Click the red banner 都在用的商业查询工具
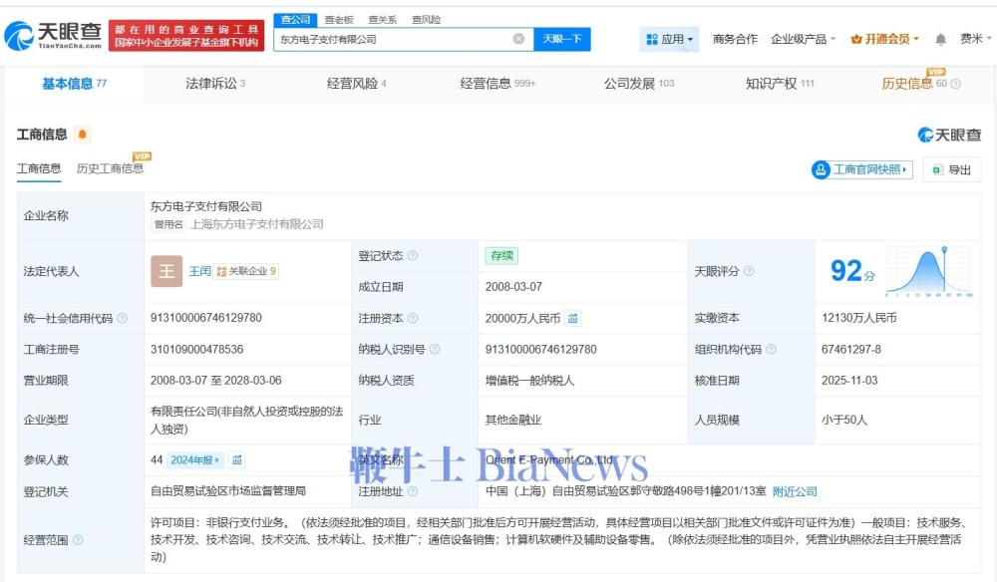Screen dimensions: 997x582 point(186,36)
